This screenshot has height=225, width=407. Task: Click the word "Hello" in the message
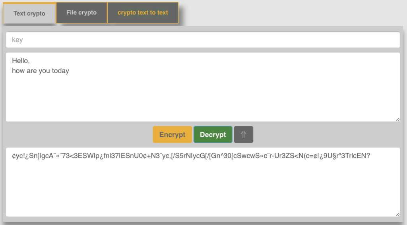click(20, 61)
